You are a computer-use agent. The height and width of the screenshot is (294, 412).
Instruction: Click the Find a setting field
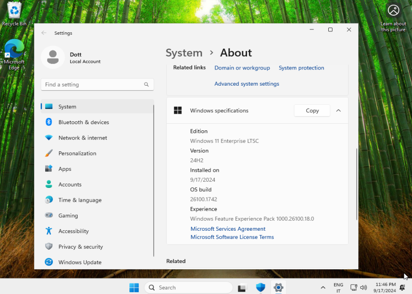tap(97, 85)
